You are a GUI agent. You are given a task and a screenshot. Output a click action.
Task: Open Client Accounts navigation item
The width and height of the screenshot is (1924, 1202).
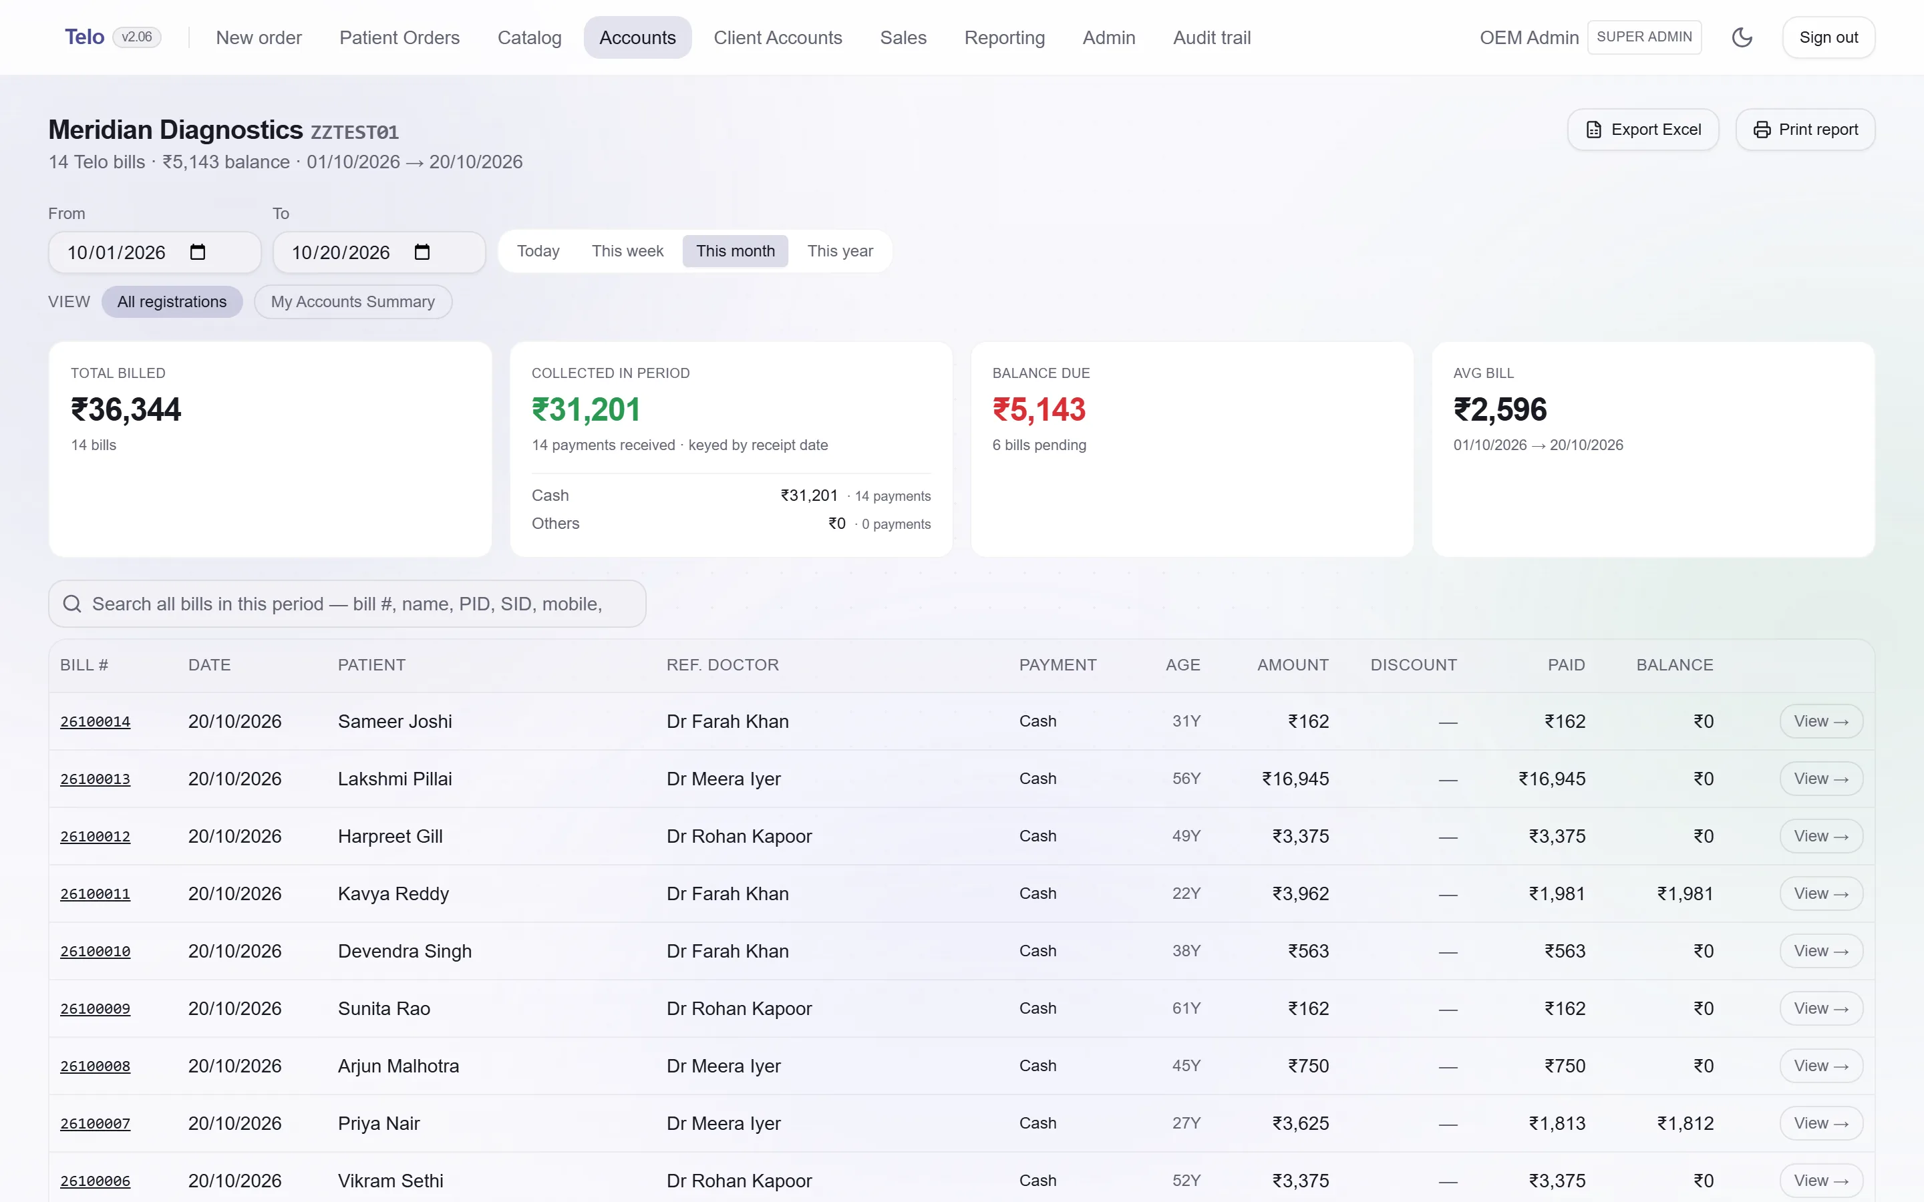[x=778, y=37]
